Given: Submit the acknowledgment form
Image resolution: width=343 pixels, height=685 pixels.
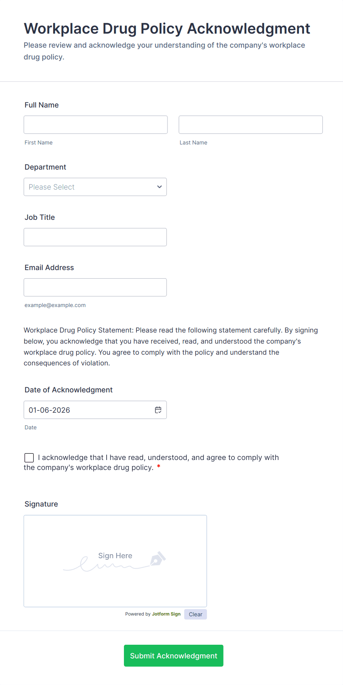Looking at the screenshot, I should coord(173,656).
